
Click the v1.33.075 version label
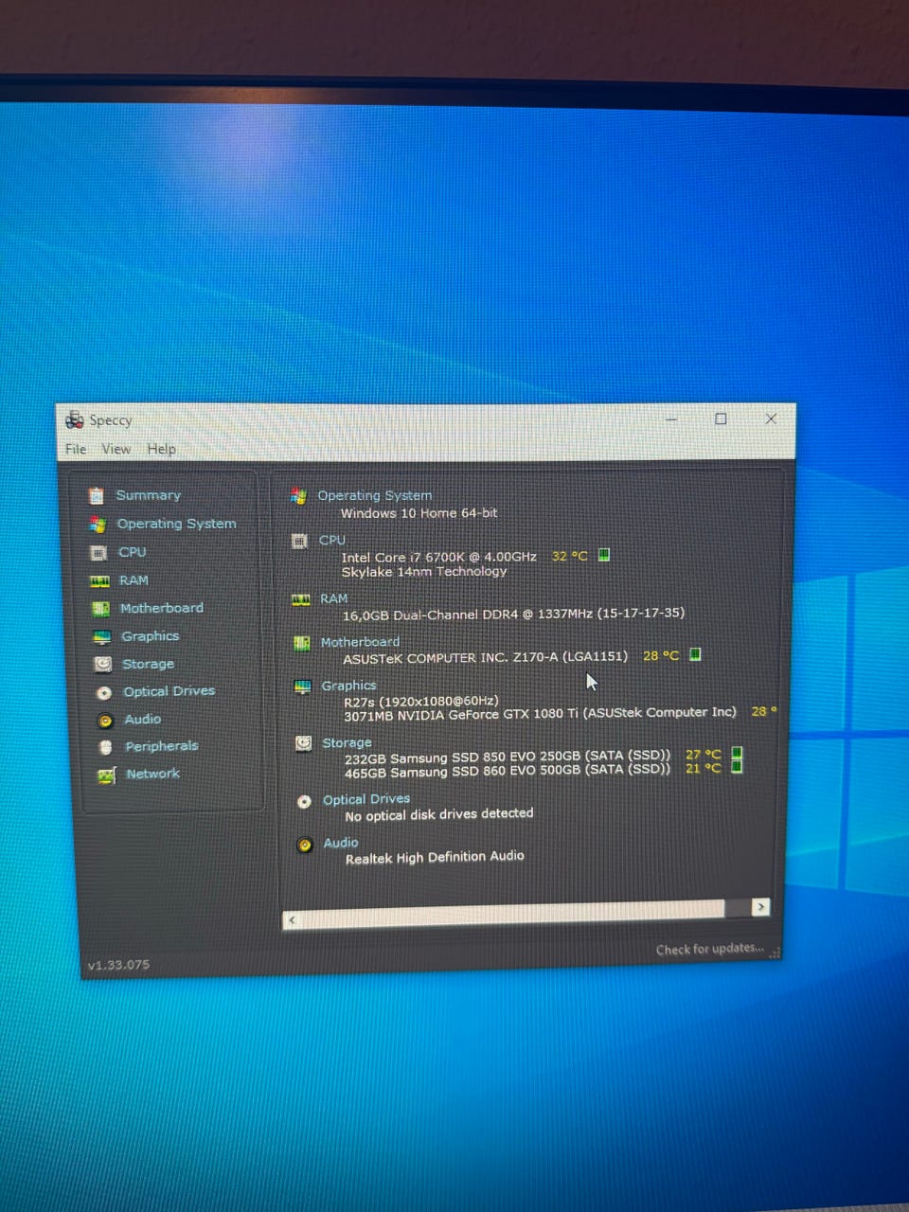118,965
